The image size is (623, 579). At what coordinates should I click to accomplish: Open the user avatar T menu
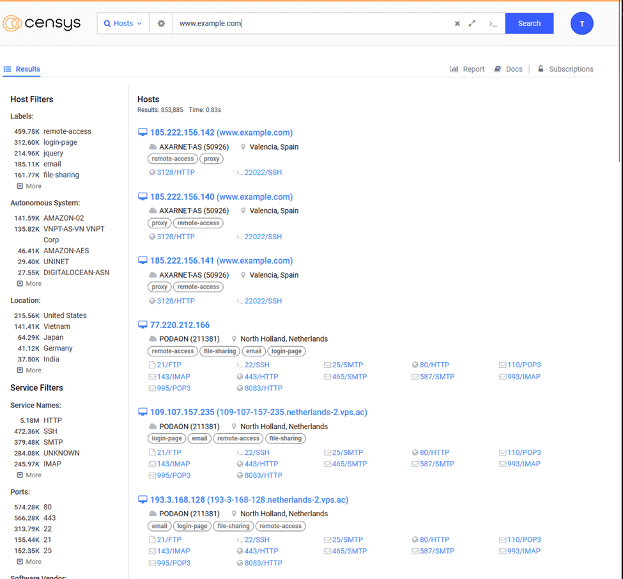(581, 24)
